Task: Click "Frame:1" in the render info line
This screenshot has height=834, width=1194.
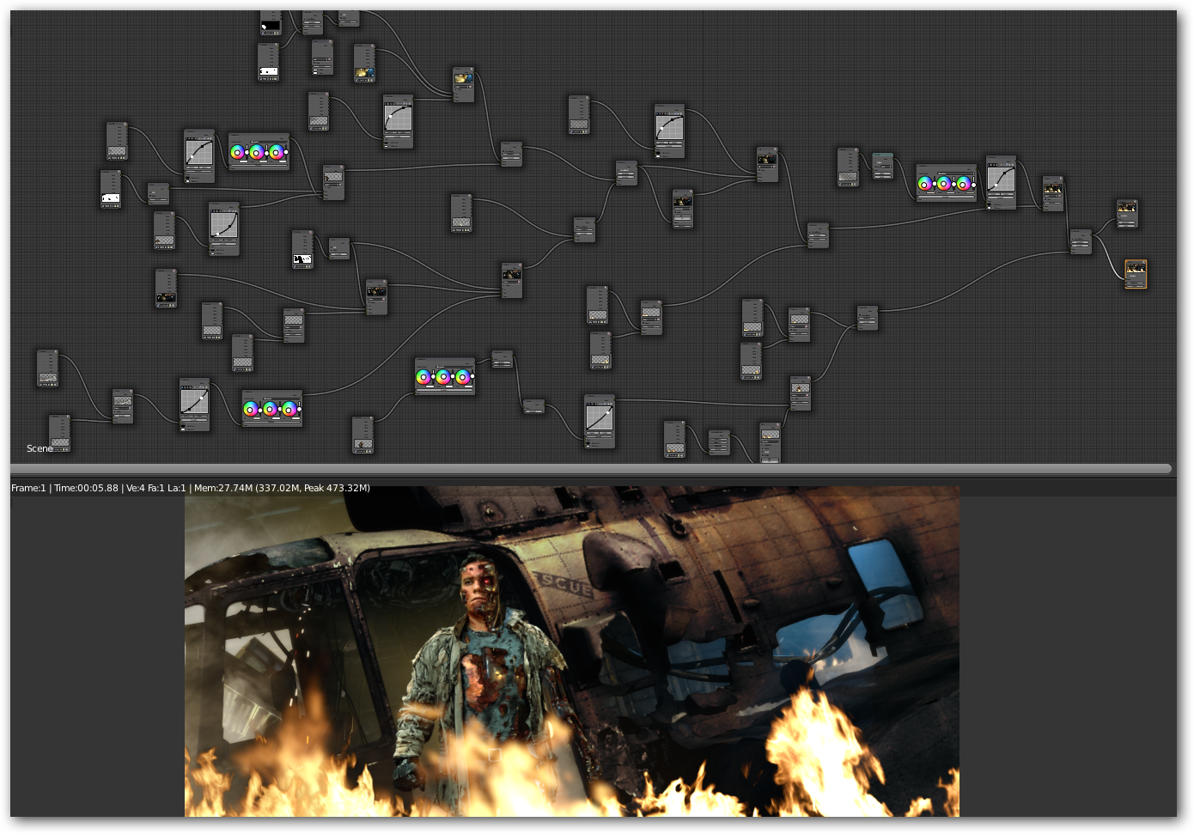Action: pos(28,488)
